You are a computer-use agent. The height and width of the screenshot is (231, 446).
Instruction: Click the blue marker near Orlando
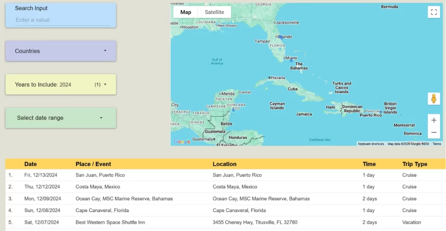pos(280,37)
